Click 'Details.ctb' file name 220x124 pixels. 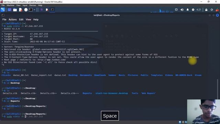point(10,93)
